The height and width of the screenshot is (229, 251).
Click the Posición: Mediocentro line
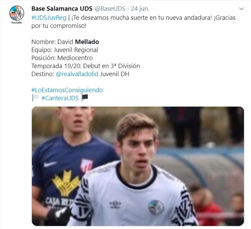62,58
